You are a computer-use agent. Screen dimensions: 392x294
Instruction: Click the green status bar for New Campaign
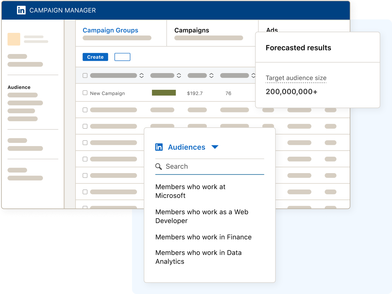[x=164, y=93]
